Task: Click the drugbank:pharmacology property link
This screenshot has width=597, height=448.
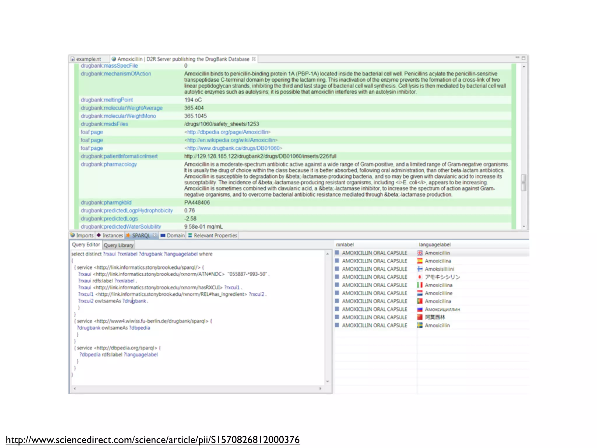Action: pyautogui.click(x=109, y=164)
